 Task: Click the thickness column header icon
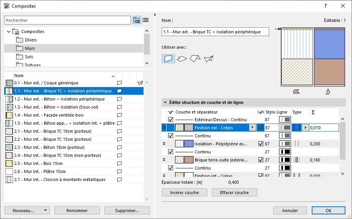point(313,112)
